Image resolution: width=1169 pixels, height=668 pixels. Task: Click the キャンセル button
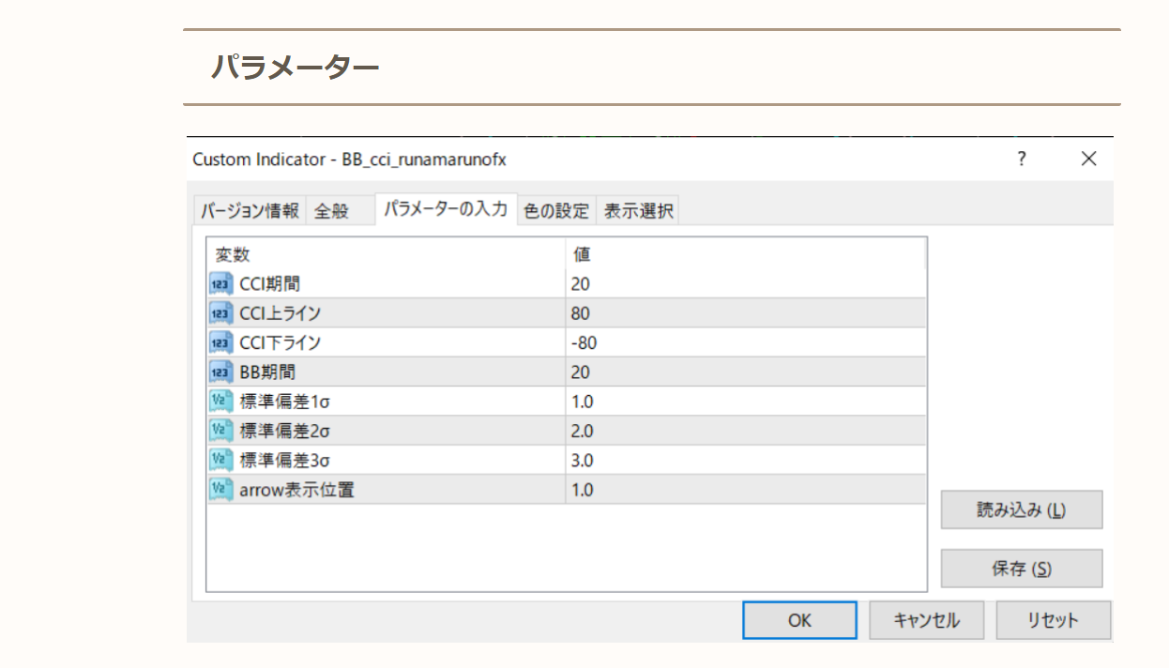point(926,620)
